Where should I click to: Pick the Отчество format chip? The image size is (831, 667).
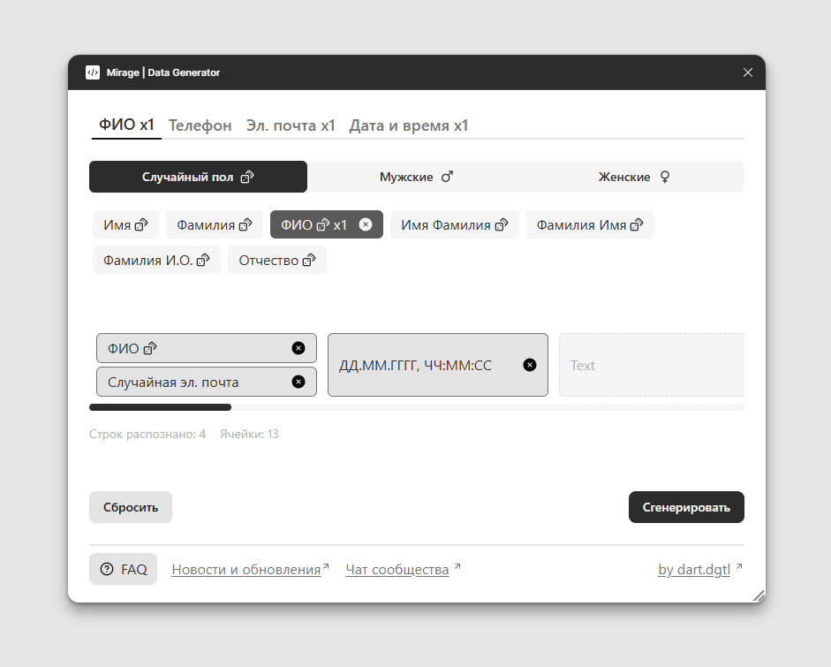coord(276,260)
